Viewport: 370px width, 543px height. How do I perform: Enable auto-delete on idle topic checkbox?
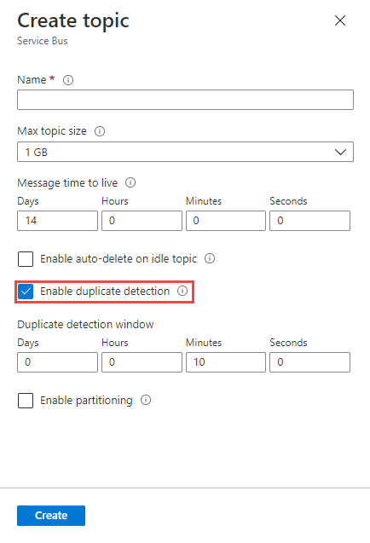click(x=26, y=259)
